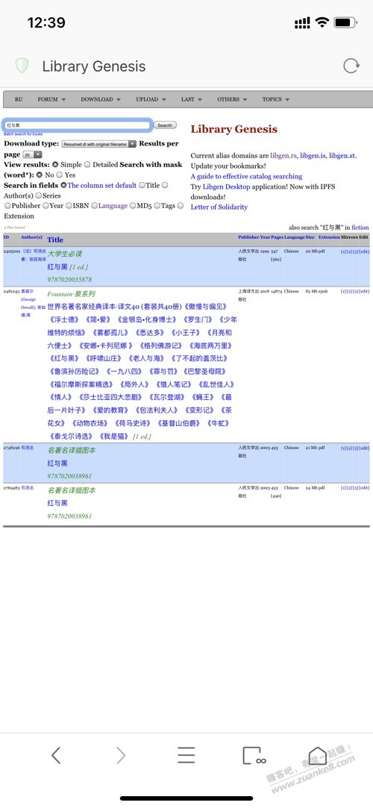
Task: Click the '4 files found' text
Action: 14,228
